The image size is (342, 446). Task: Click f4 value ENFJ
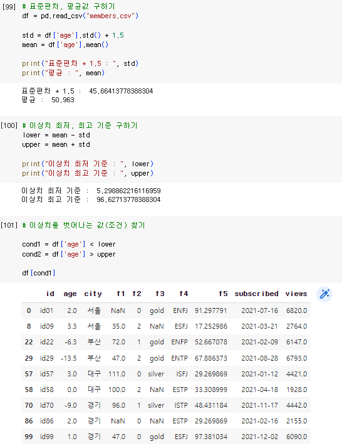pyautogui.click(x=180, y=311)
